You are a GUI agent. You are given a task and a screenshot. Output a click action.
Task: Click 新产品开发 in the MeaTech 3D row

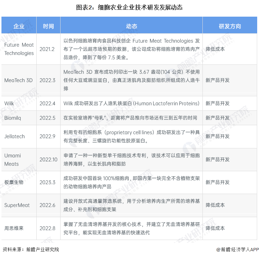pos(218,80)
